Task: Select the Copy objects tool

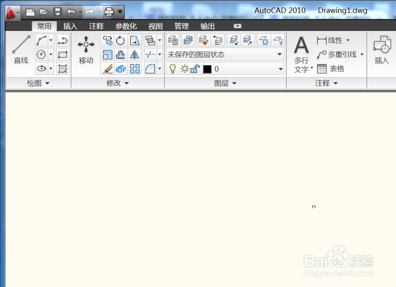Action: 108,40
